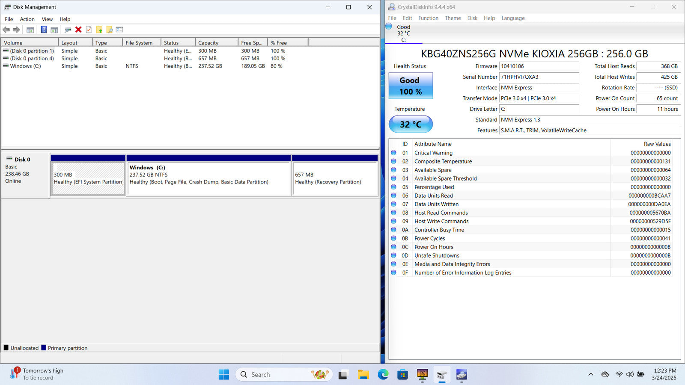Click the Good 32 °C disk C: selector tab
This screenshot has width=685, height=385.
[403, 33]
